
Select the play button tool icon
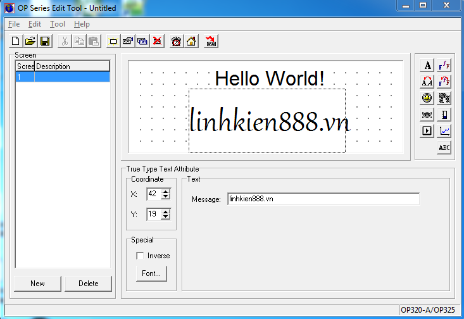(427, 131)
